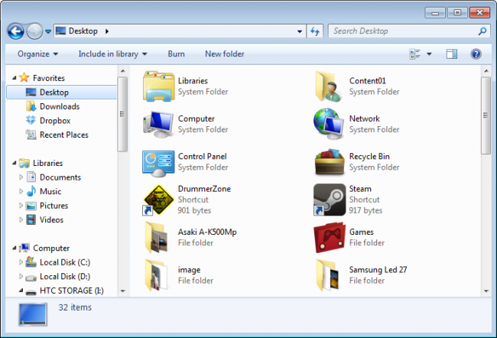Create a New folder
This screenshot has height=338, width=497.
pyautogui.click(x=224, y=54)
